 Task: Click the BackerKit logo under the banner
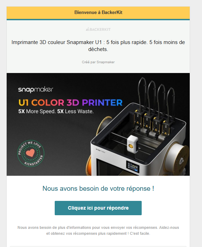pos(98,29)
